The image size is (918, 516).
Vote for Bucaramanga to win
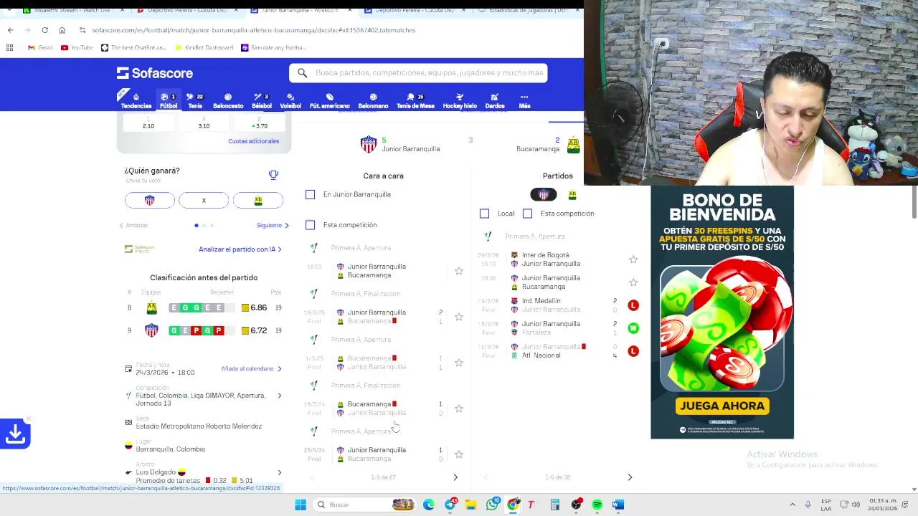258,201
